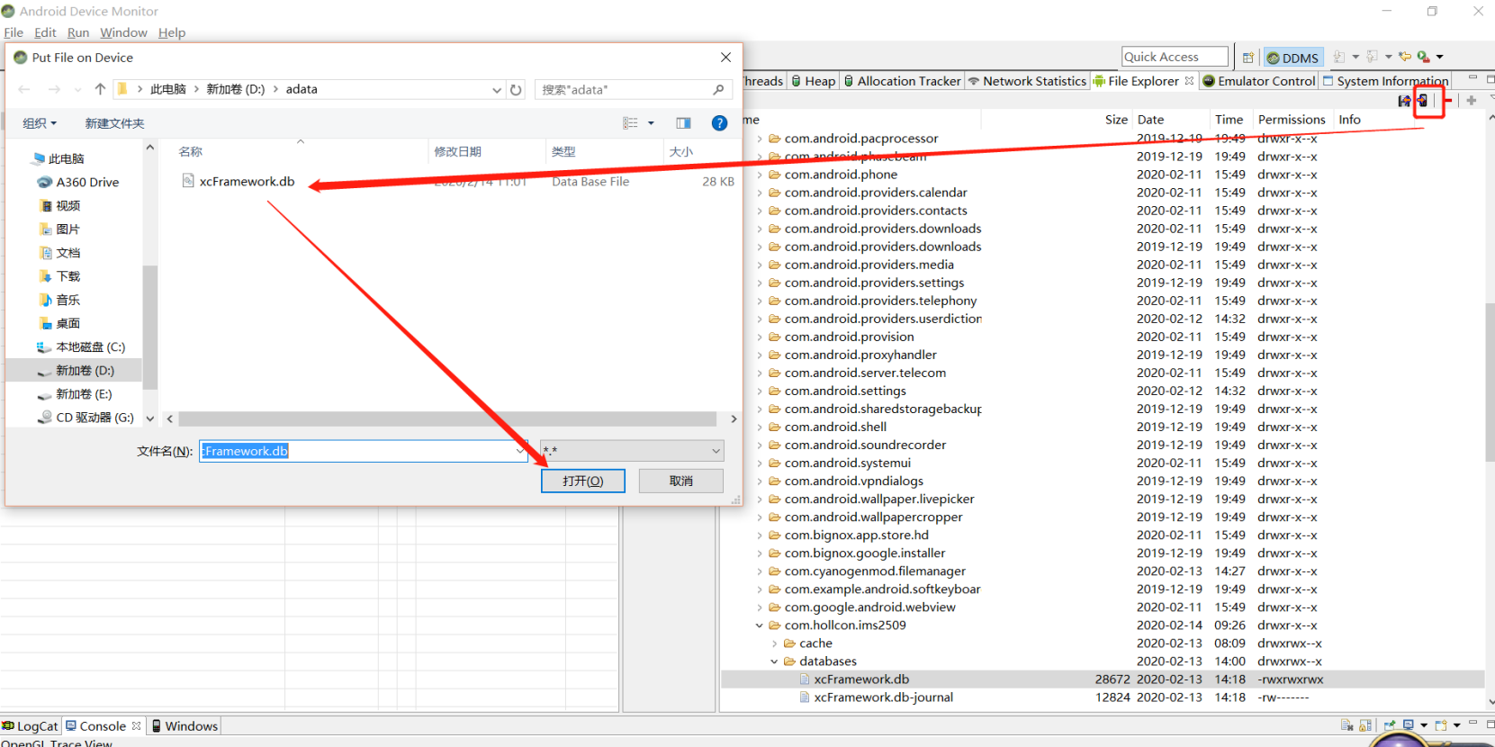Sort by 修改日期 column header
The height and width of the screenshot is (747, 1495).
[x=458, y=152]
